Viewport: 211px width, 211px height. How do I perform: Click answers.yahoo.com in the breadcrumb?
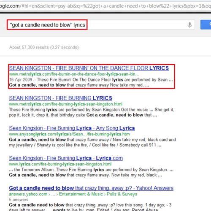(x=28, y=194)
